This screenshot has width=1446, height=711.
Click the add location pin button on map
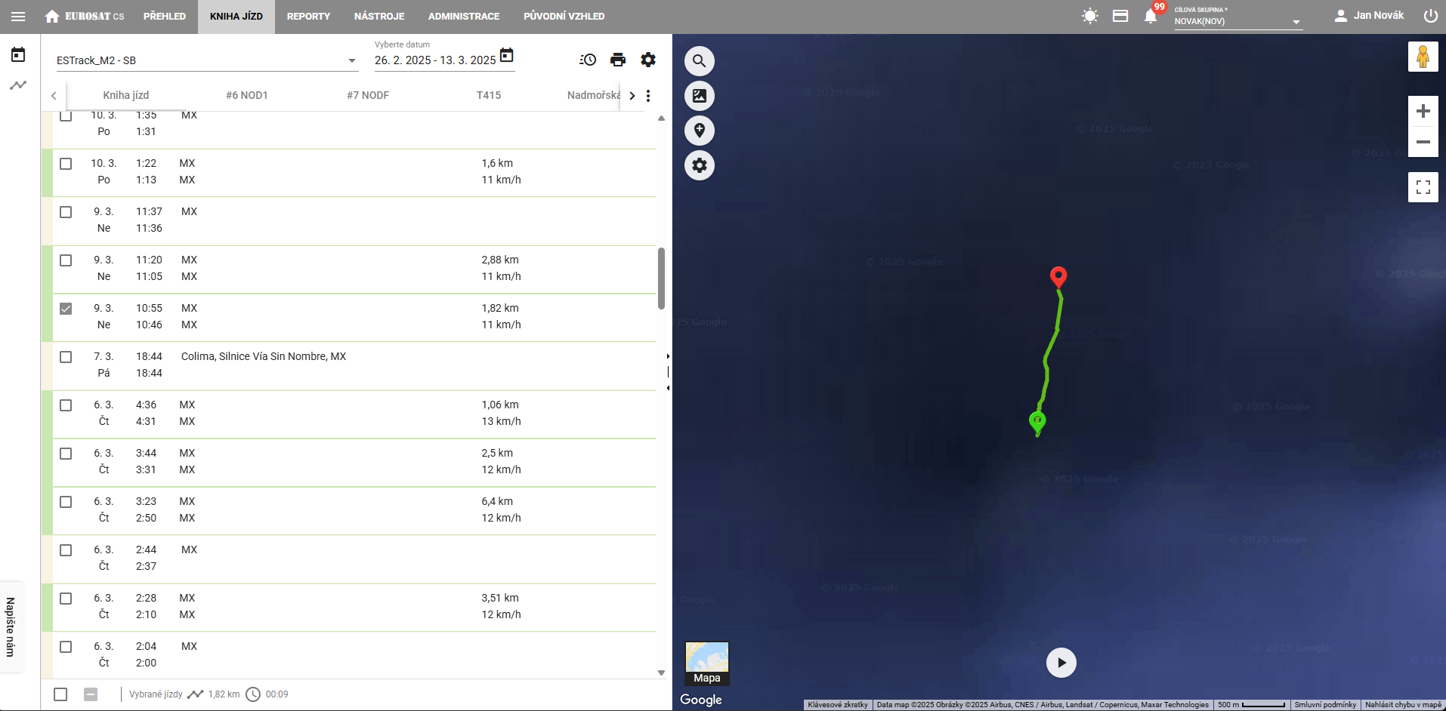(x=700, y=131)
